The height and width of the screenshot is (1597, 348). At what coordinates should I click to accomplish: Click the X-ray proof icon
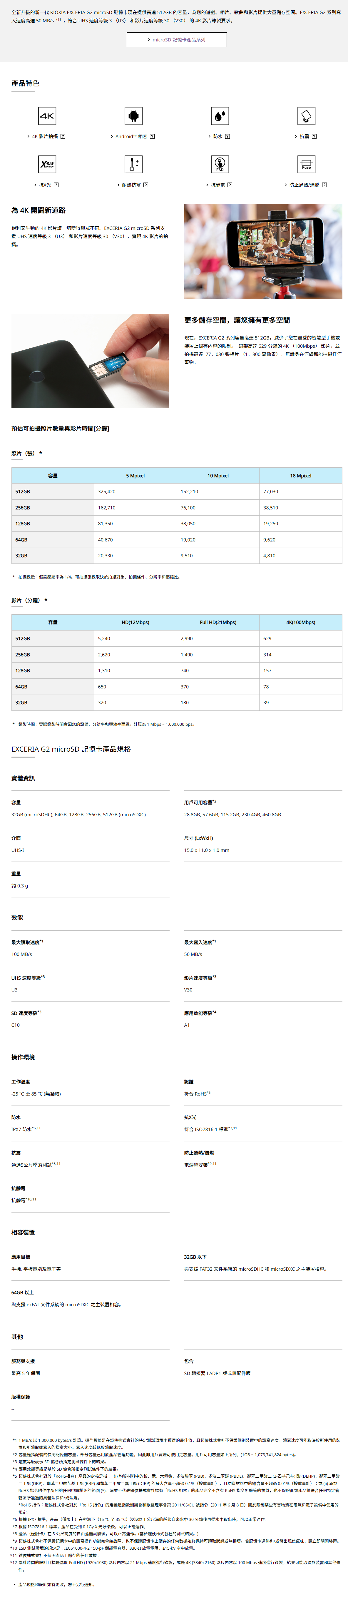pos(47,164)
